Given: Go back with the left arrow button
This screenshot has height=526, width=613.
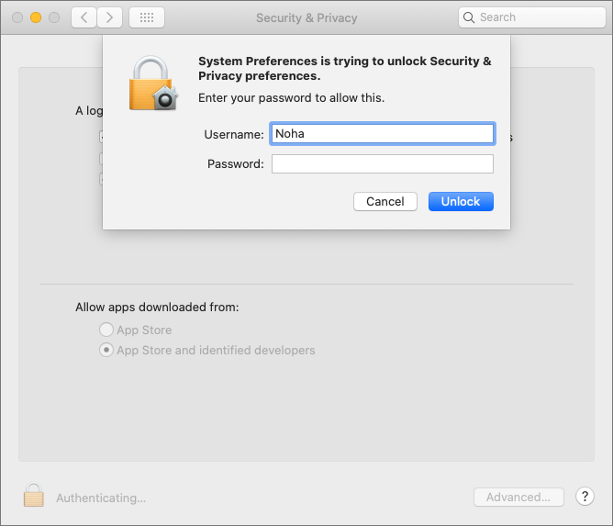Looking at the screenshot, I should (84, 17).
